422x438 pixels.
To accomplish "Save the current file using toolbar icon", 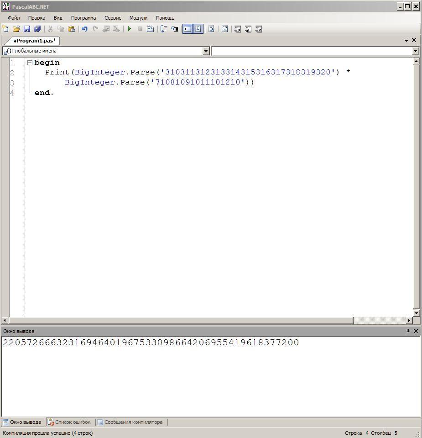I will pos(27,29).
